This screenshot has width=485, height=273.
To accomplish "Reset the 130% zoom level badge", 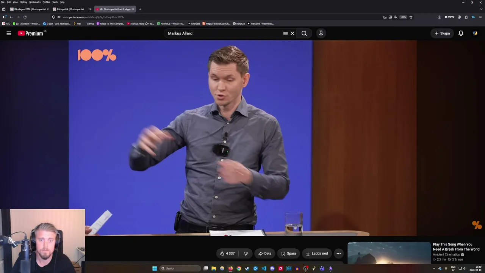I will pyautogui.click(x=403, y=17).
